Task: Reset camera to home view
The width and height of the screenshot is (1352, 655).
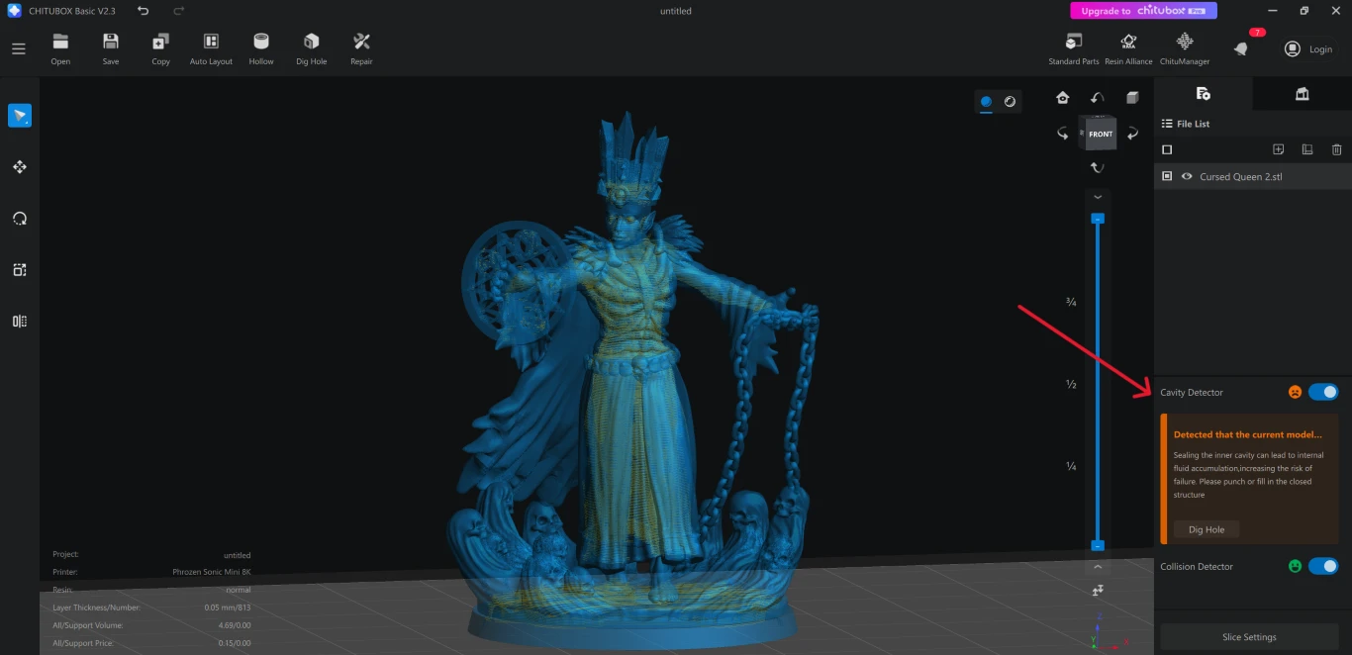Action: [x=1062, y=98]
